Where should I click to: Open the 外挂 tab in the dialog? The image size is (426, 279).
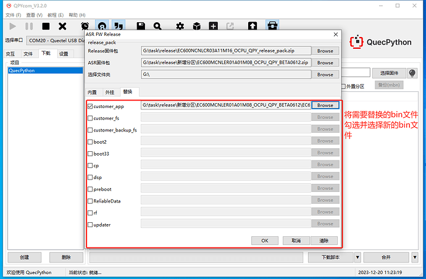(110, 93)
